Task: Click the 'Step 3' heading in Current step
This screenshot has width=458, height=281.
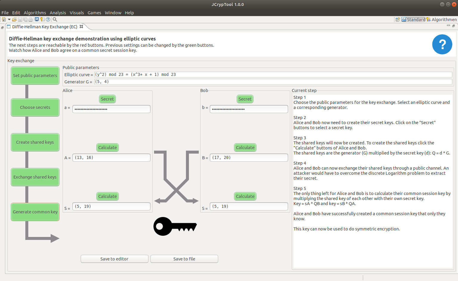Action: [x=299, y=138]
